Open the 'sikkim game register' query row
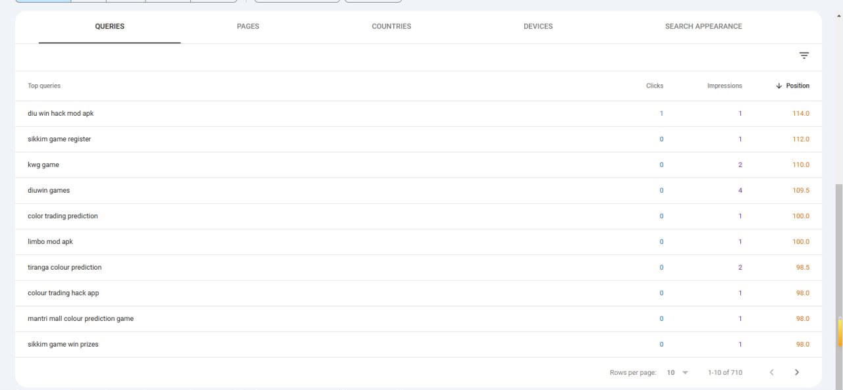The width and height of the screenshot is (843, 390). pos(418,139)
